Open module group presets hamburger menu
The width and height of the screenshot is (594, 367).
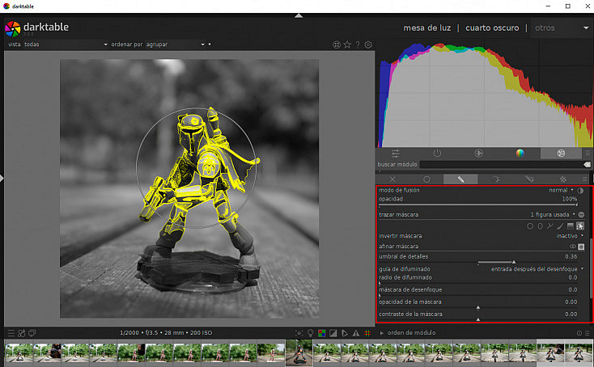pyautogui.click(x=588, y=154)
